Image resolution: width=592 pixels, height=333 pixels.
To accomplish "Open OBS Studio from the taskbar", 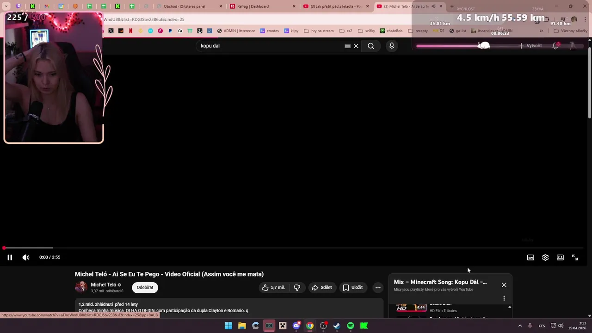I will (323, 326).
